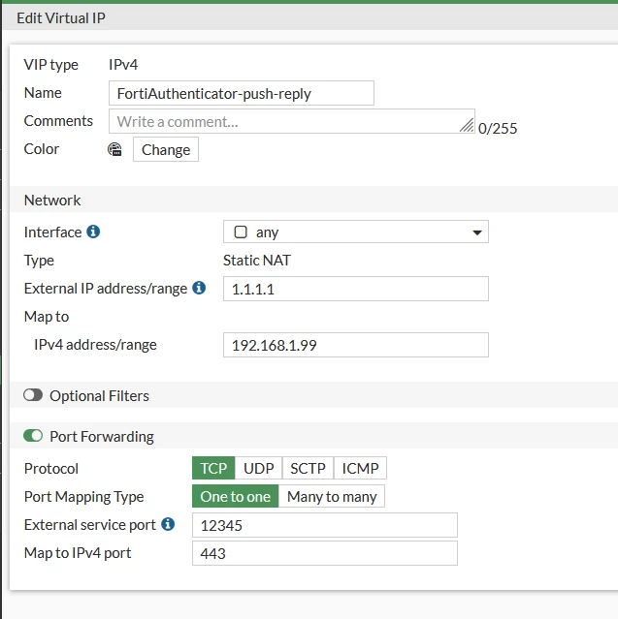The height and width of the screenshot is (619, 618).
Task: Select ICMP protocol
Action: point(360,468)
